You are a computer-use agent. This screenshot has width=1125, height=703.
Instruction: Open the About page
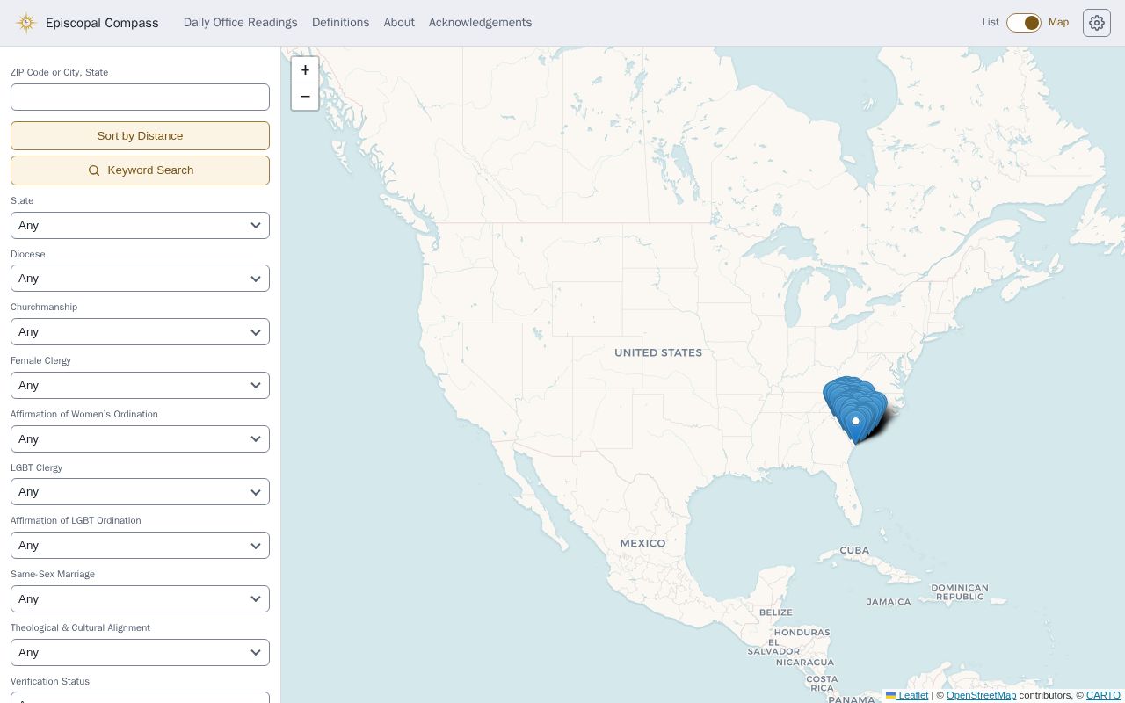[x=399, y=23]
